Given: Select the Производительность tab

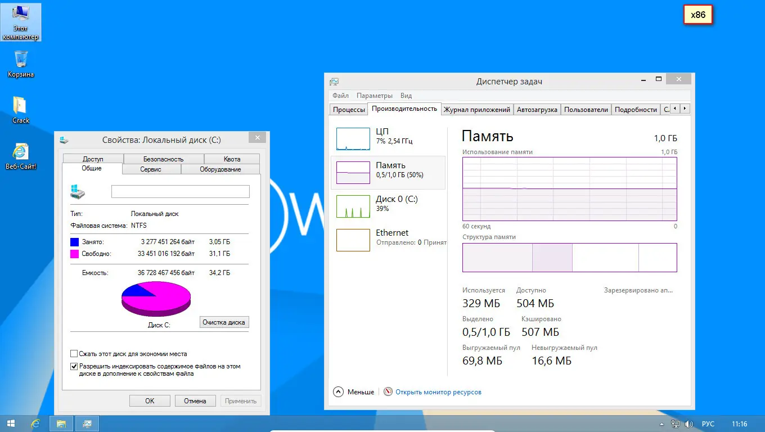Looking at the screenshot, I should [404, 109].
